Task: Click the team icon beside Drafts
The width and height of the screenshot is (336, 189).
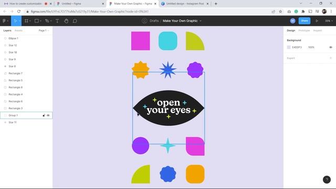Action: (x=144, y=21)
